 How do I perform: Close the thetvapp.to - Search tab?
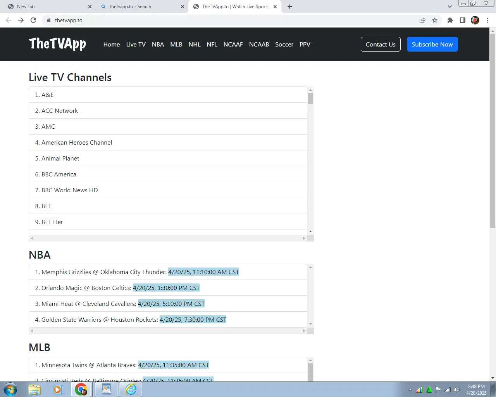[183, 7]
